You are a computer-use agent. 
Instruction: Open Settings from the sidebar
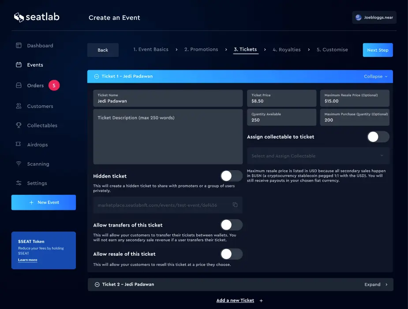pyautogui.click(x=37, y=183)
